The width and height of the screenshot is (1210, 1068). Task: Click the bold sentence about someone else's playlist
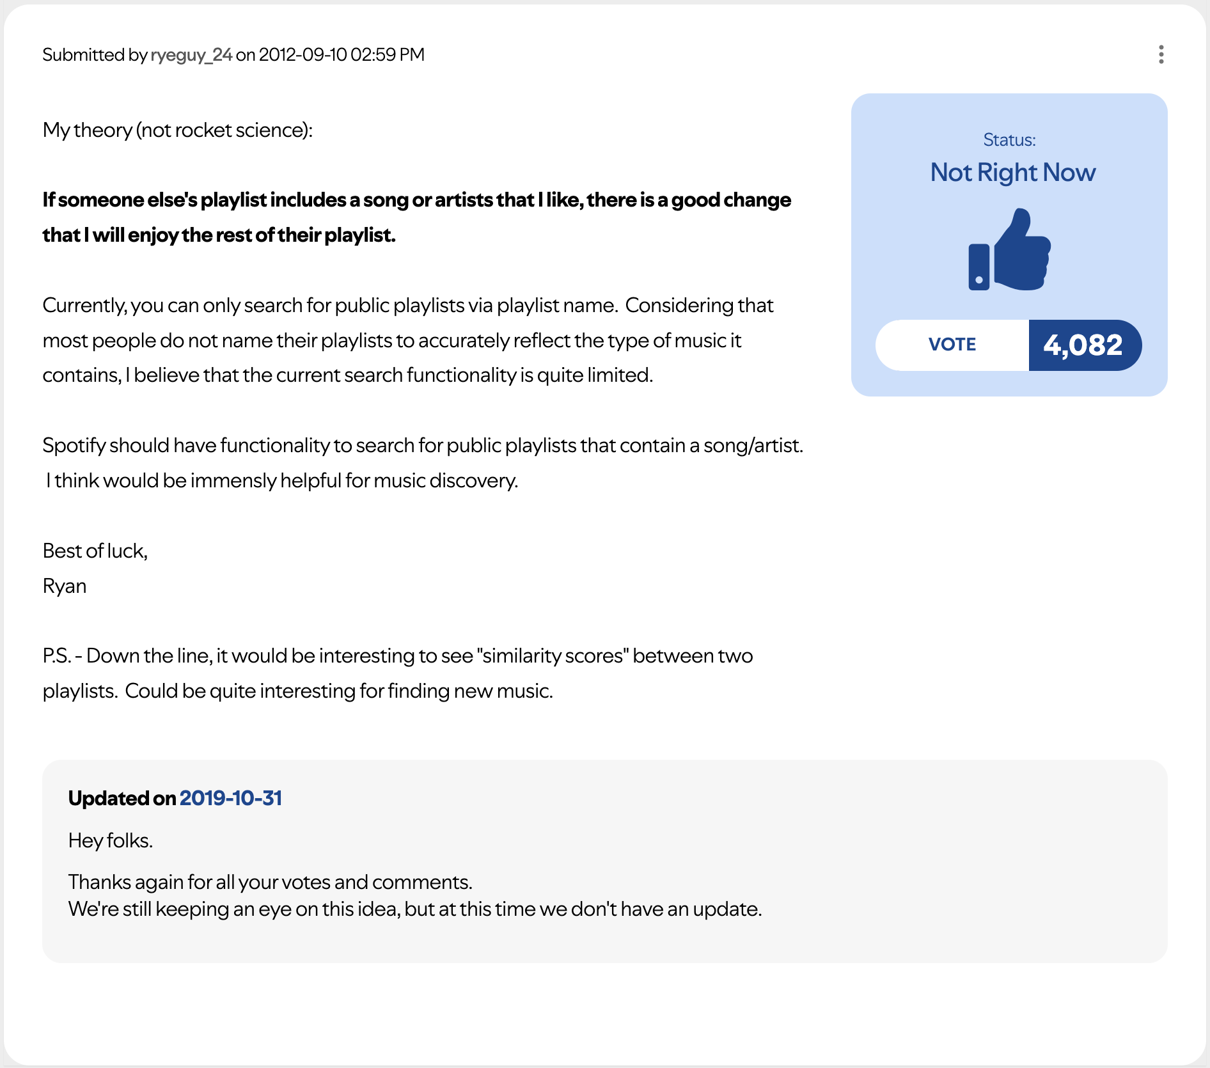click(416, 217)
